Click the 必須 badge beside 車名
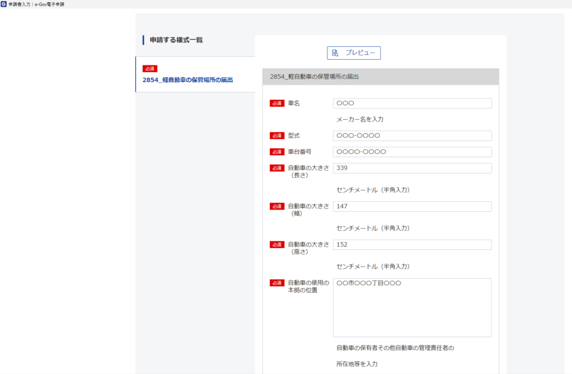Image resolution: width=572 pixels, height=374 pixels. click(x=277, y=103)
